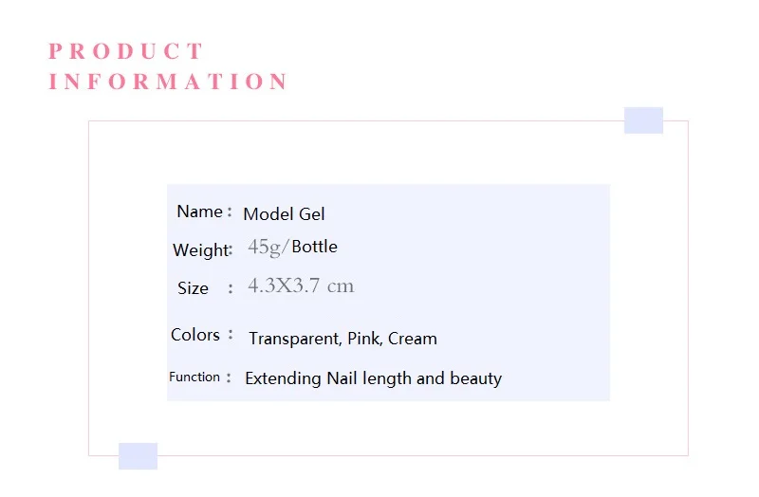Click the Function label
The width and height of the screenshot is (759, 497).
pyautogui.click(x=194, y=377)
